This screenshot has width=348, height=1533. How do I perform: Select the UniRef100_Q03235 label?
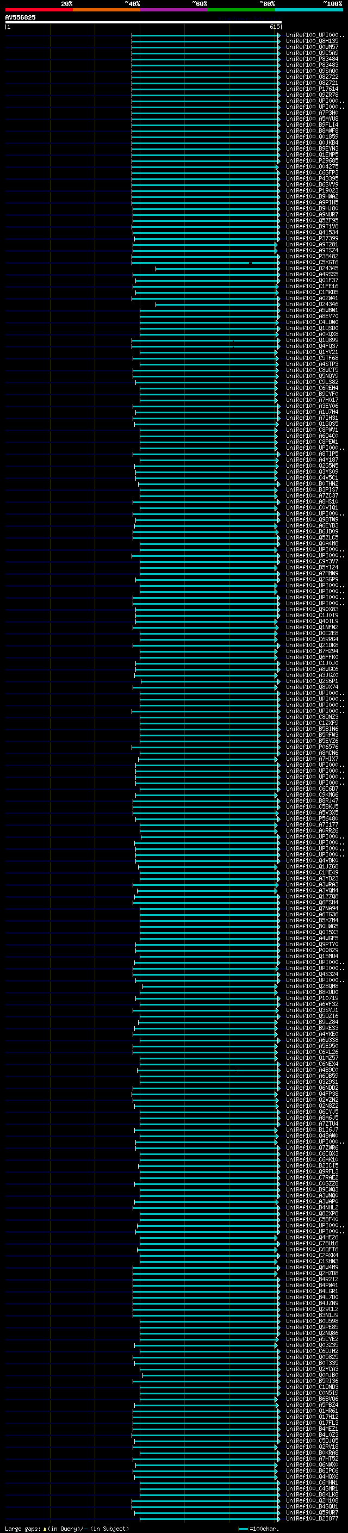tap(312, 1344)
